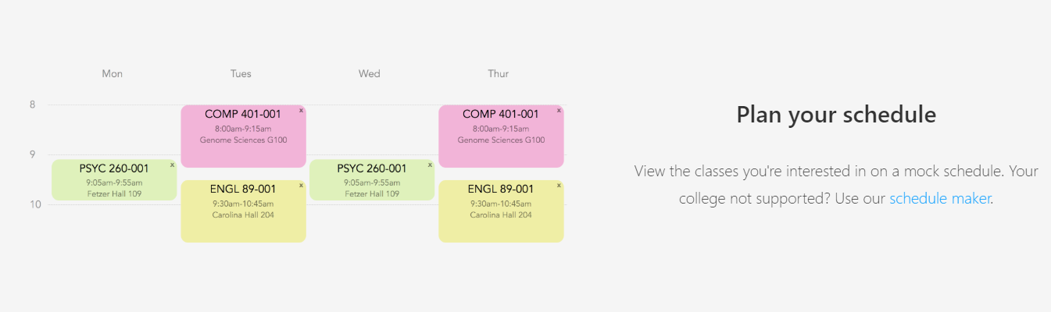Remove Wednesday PSYC 260-001 using its x icon

(x=430, y=165)
